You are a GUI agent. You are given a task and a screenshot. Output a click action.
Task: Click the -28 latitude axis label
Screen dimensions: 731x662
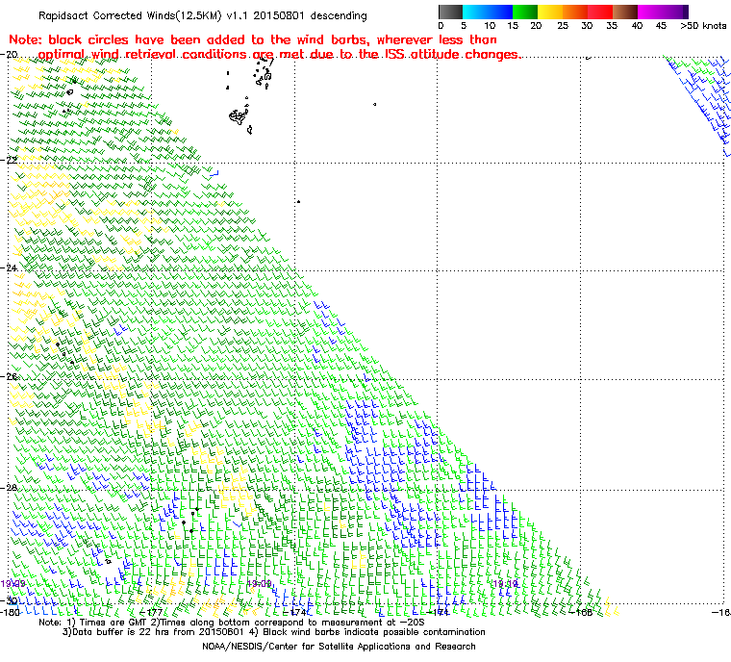tap(9, 488)
